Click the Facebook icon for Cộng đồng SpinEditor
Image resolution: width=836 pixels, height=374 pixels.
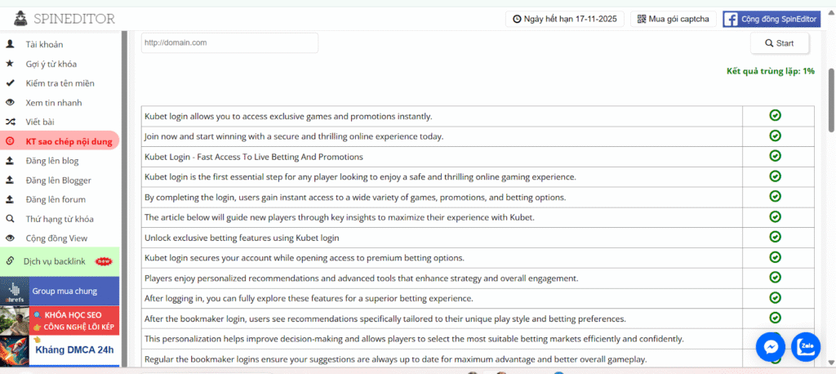pos(731,19)
